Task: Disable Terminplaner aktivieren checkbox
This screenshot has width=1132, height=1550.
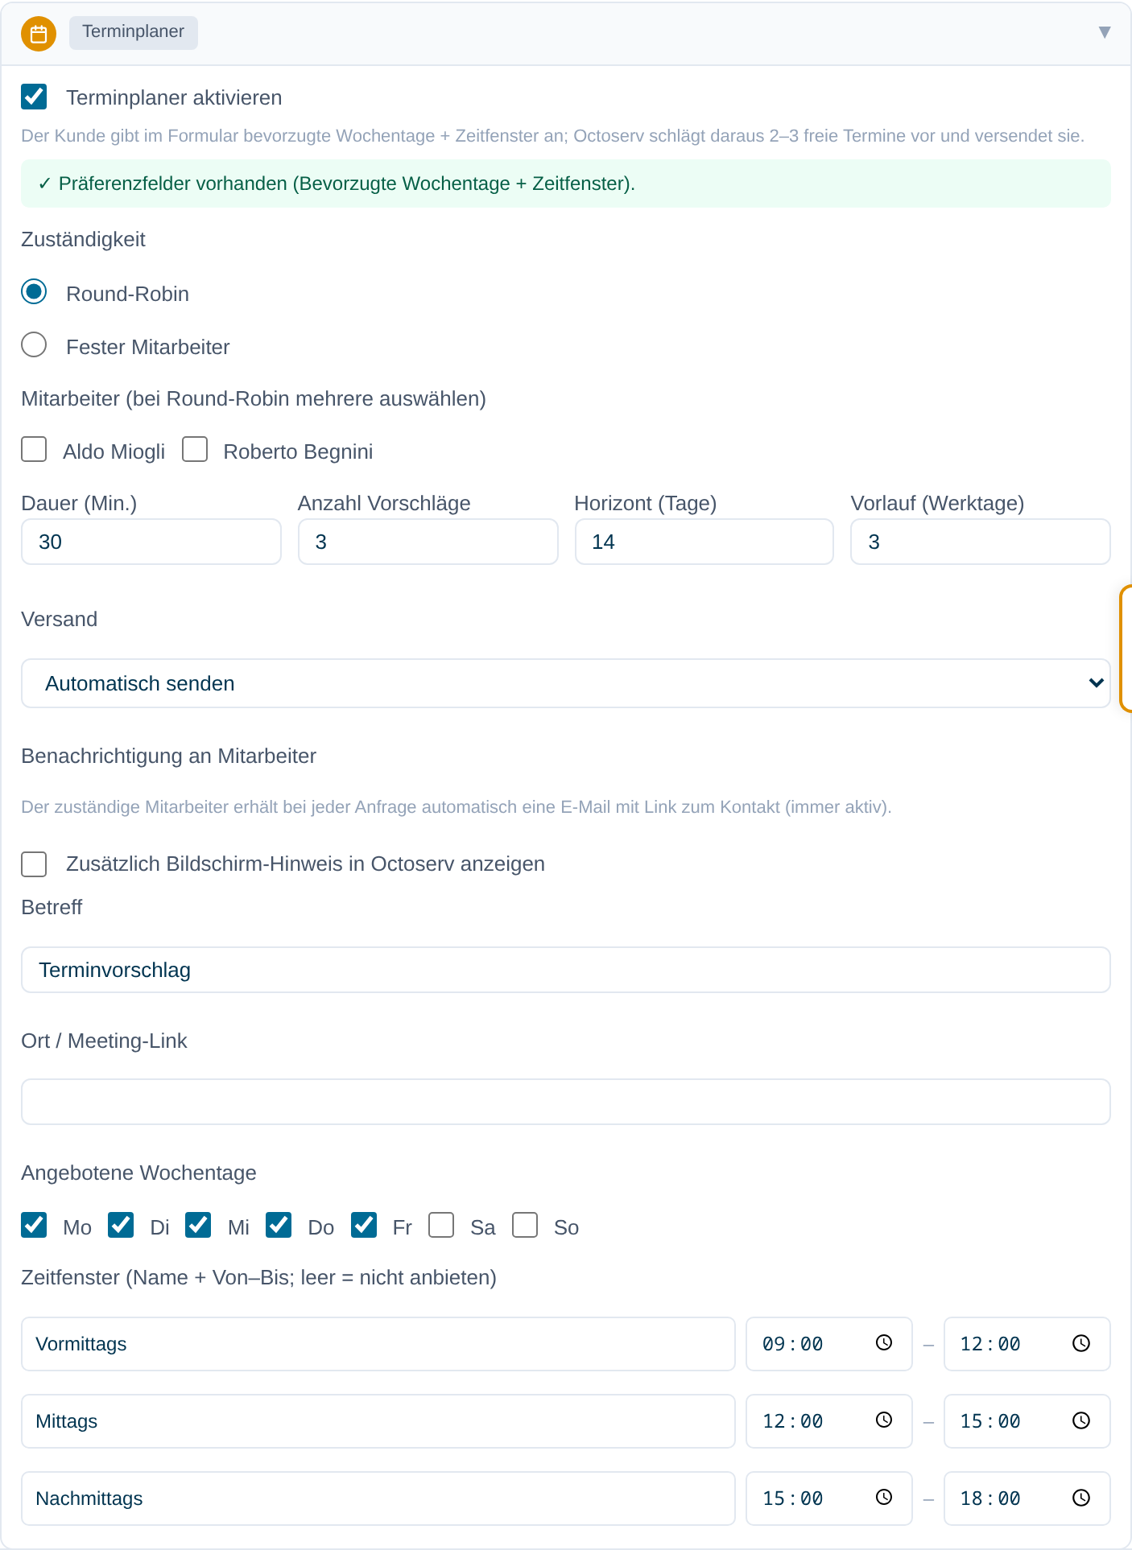Action: coord(34,97)
